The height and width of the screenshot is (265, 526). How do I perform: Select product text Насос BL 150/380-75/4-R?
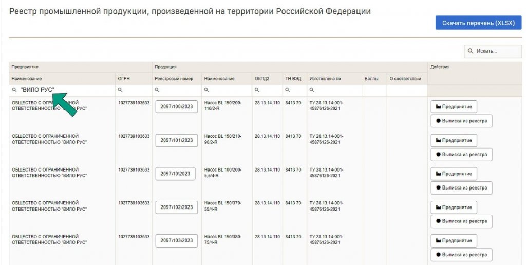click(223, 239)
